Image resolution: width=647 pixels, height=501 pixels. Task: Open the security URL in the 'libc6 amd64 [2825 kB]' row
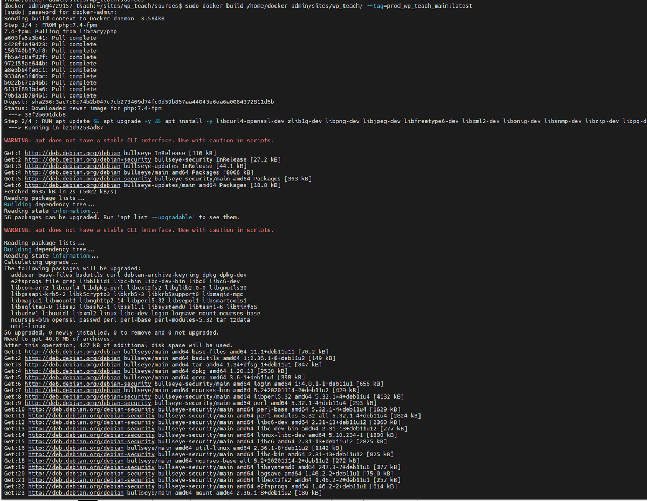91,442
